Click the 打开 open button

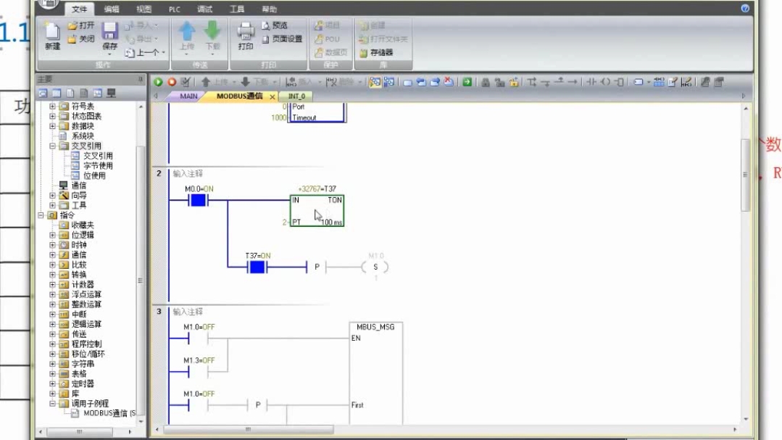coord(81,25)
